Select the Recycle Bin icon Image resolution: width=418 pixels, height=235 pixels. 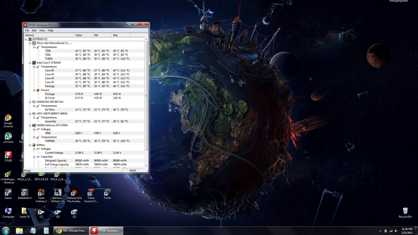[x=405, y=213]
